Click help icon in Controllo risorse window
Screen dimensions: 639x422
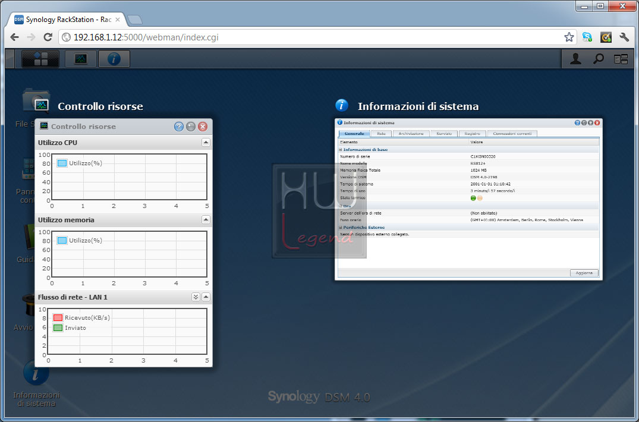click(x=178, y=127)
